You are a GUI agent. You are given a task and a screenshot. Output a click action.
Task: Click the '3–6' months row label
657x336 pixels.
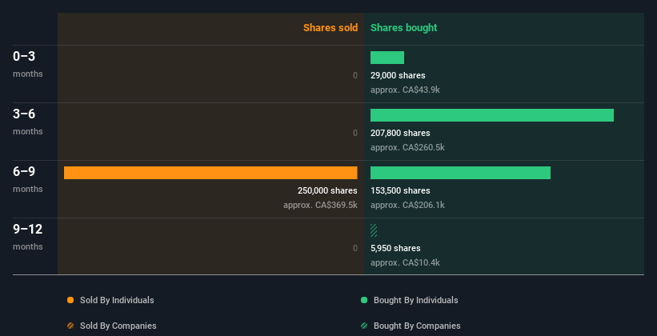(x=24, y=114)
